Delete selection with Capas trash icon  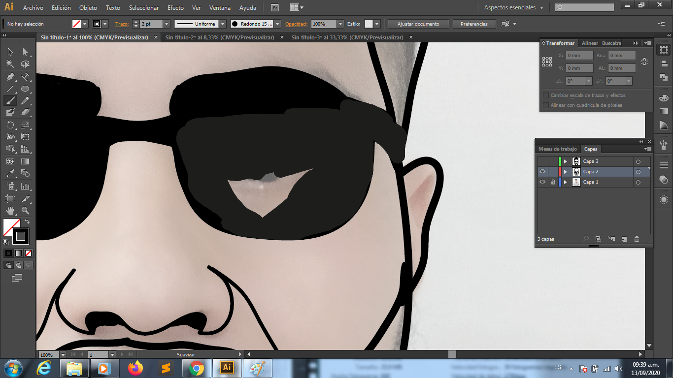(x=637, y=239)
